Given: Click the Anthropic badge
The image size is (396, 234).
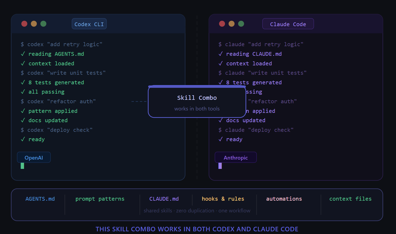Looking at the screenshot, I should tap(236, 157).
